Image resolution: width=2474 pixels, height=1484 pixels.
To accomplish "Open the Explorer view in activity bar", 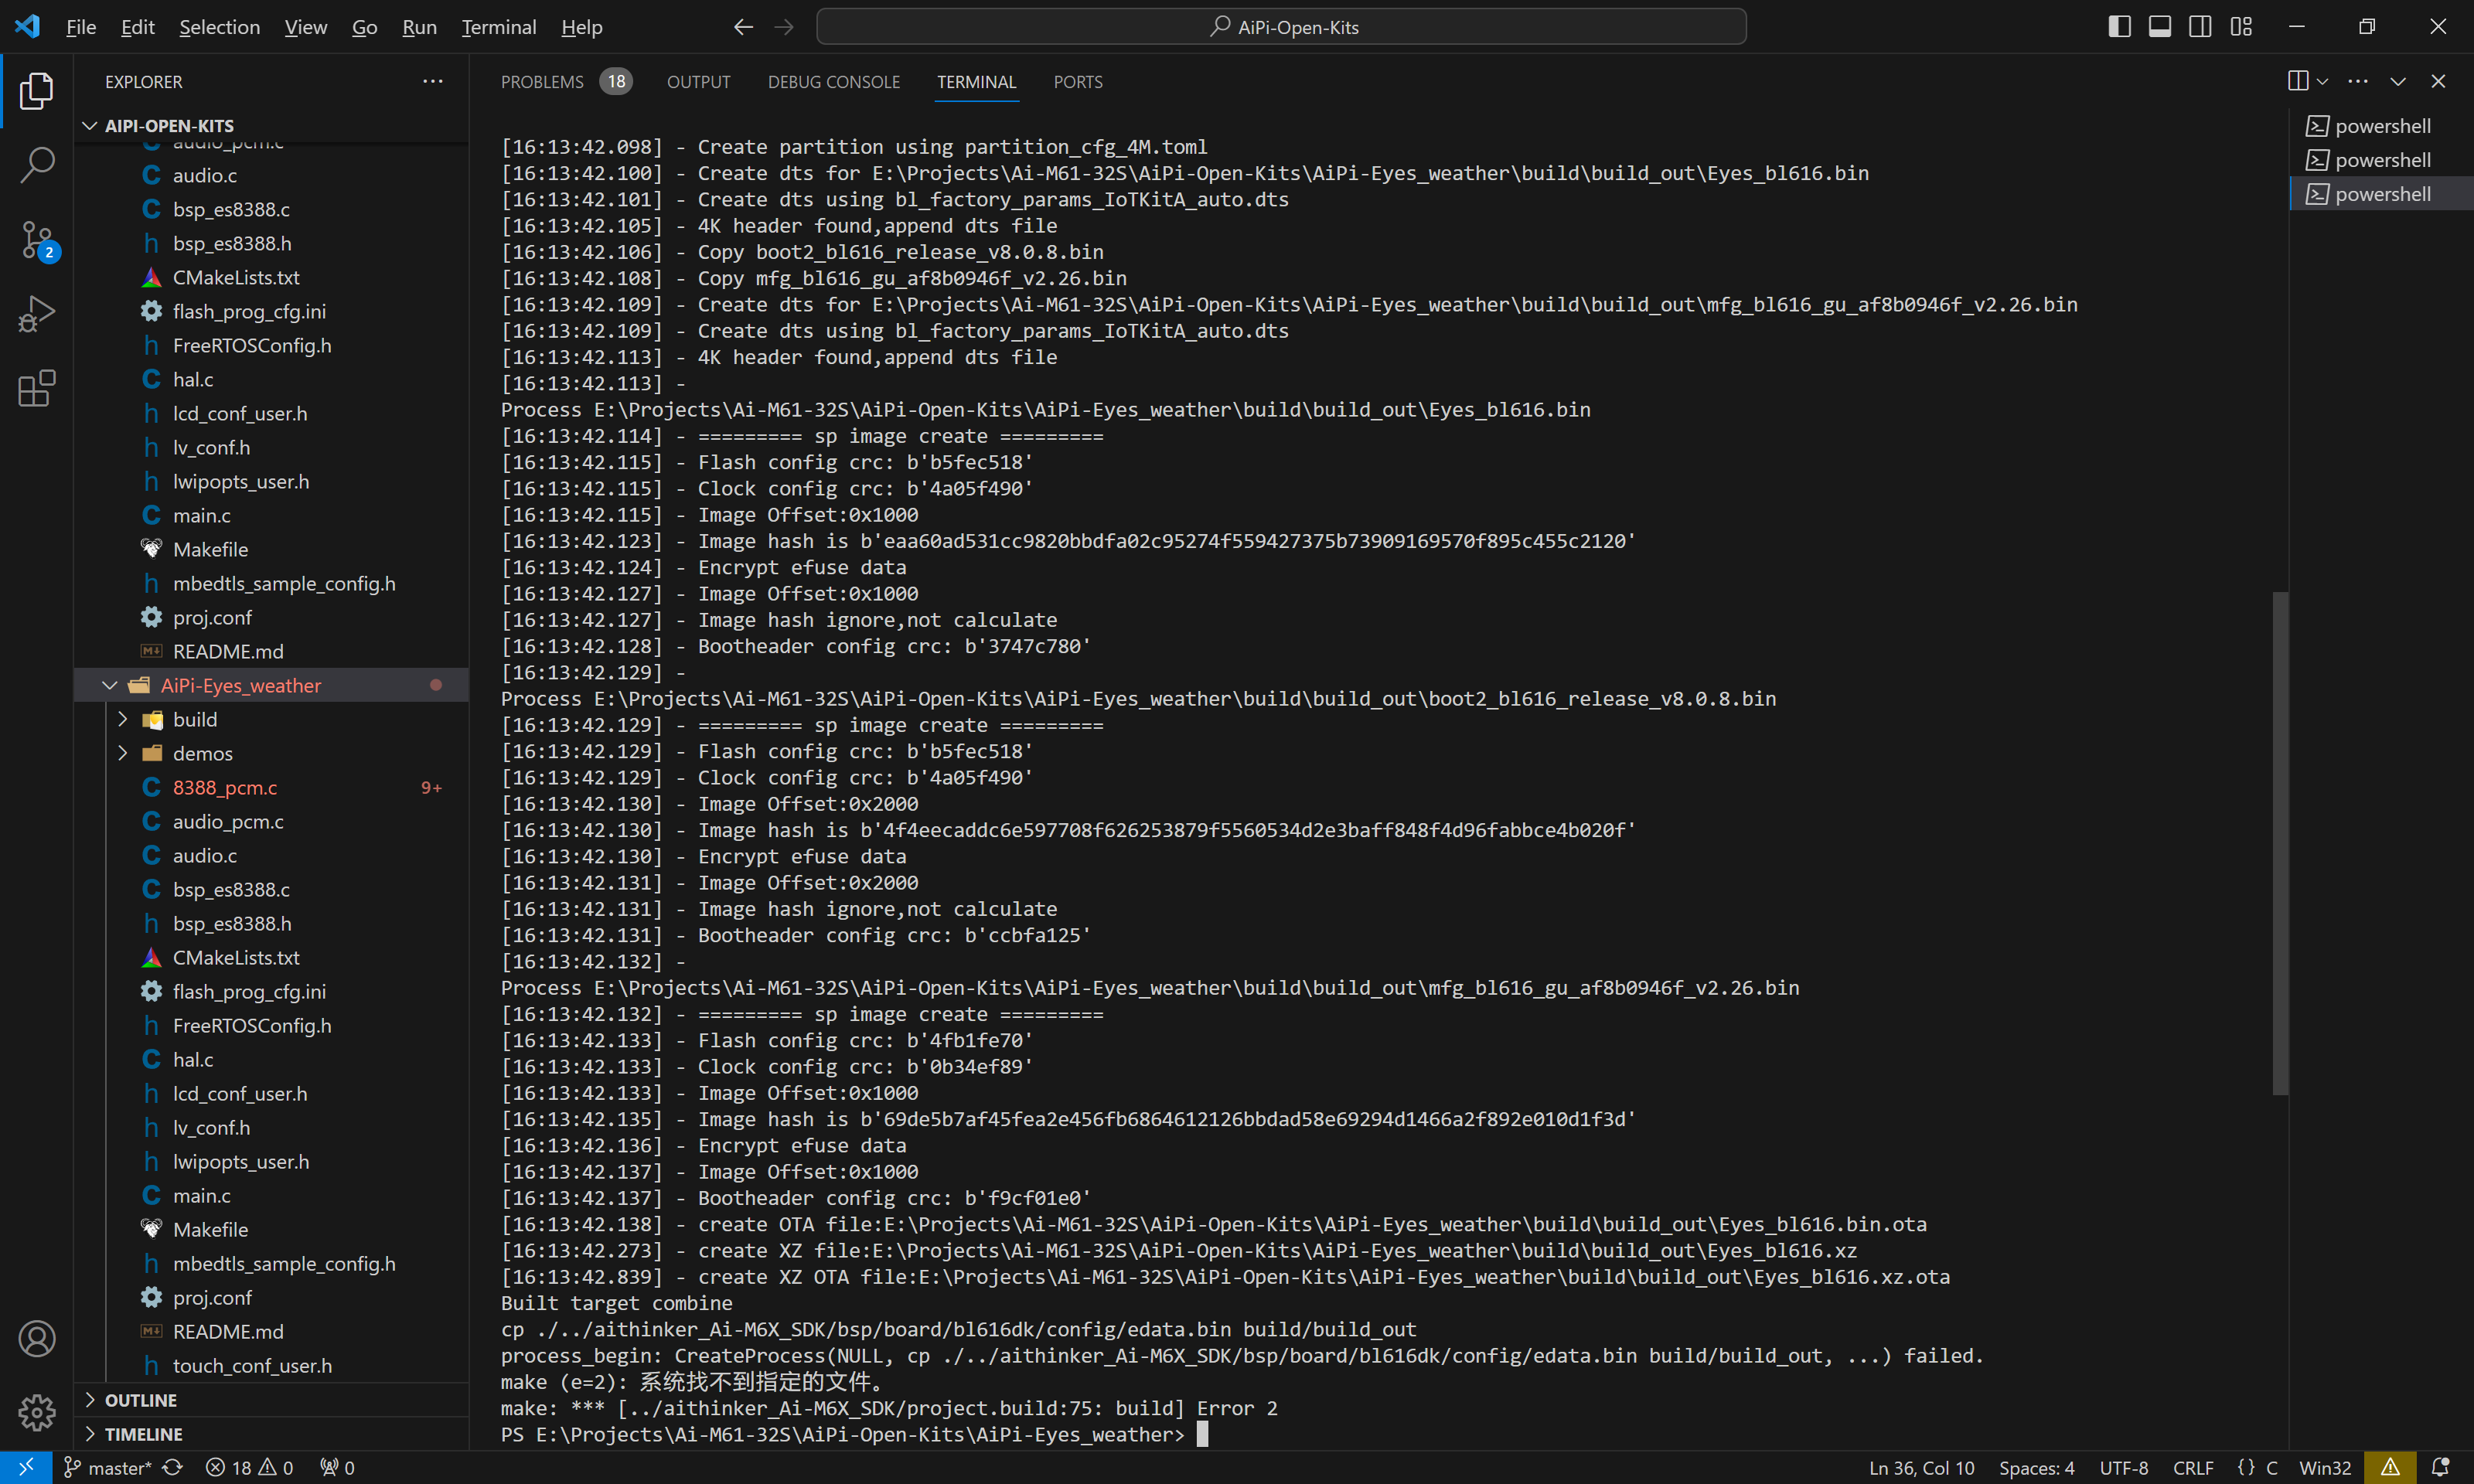I will coord(37,91).
